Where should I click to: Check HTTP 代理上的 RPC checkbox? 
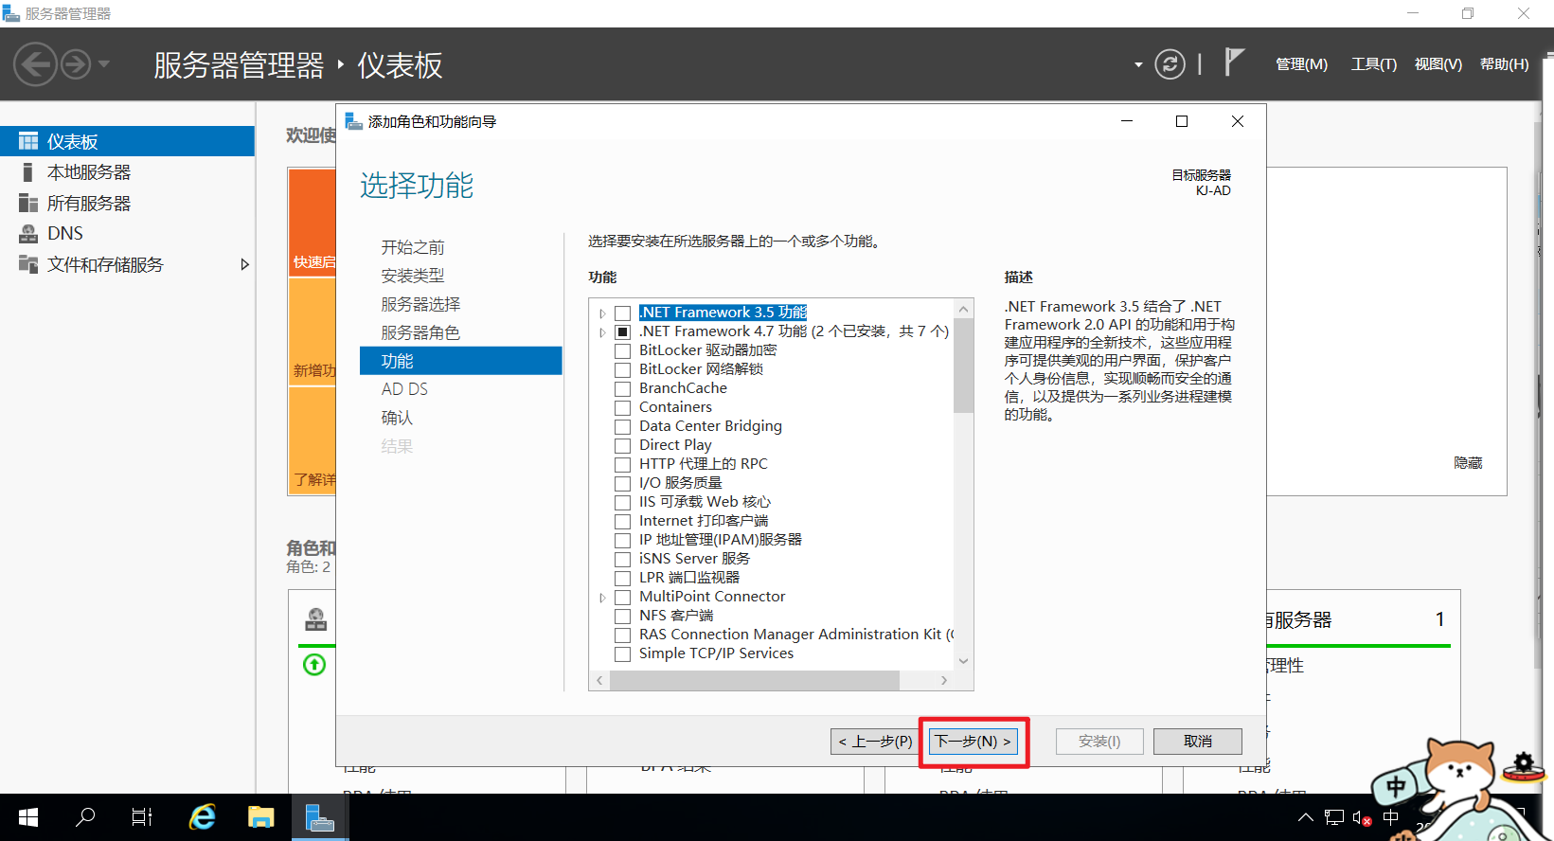pyautogui.click(x=622, y=464)
